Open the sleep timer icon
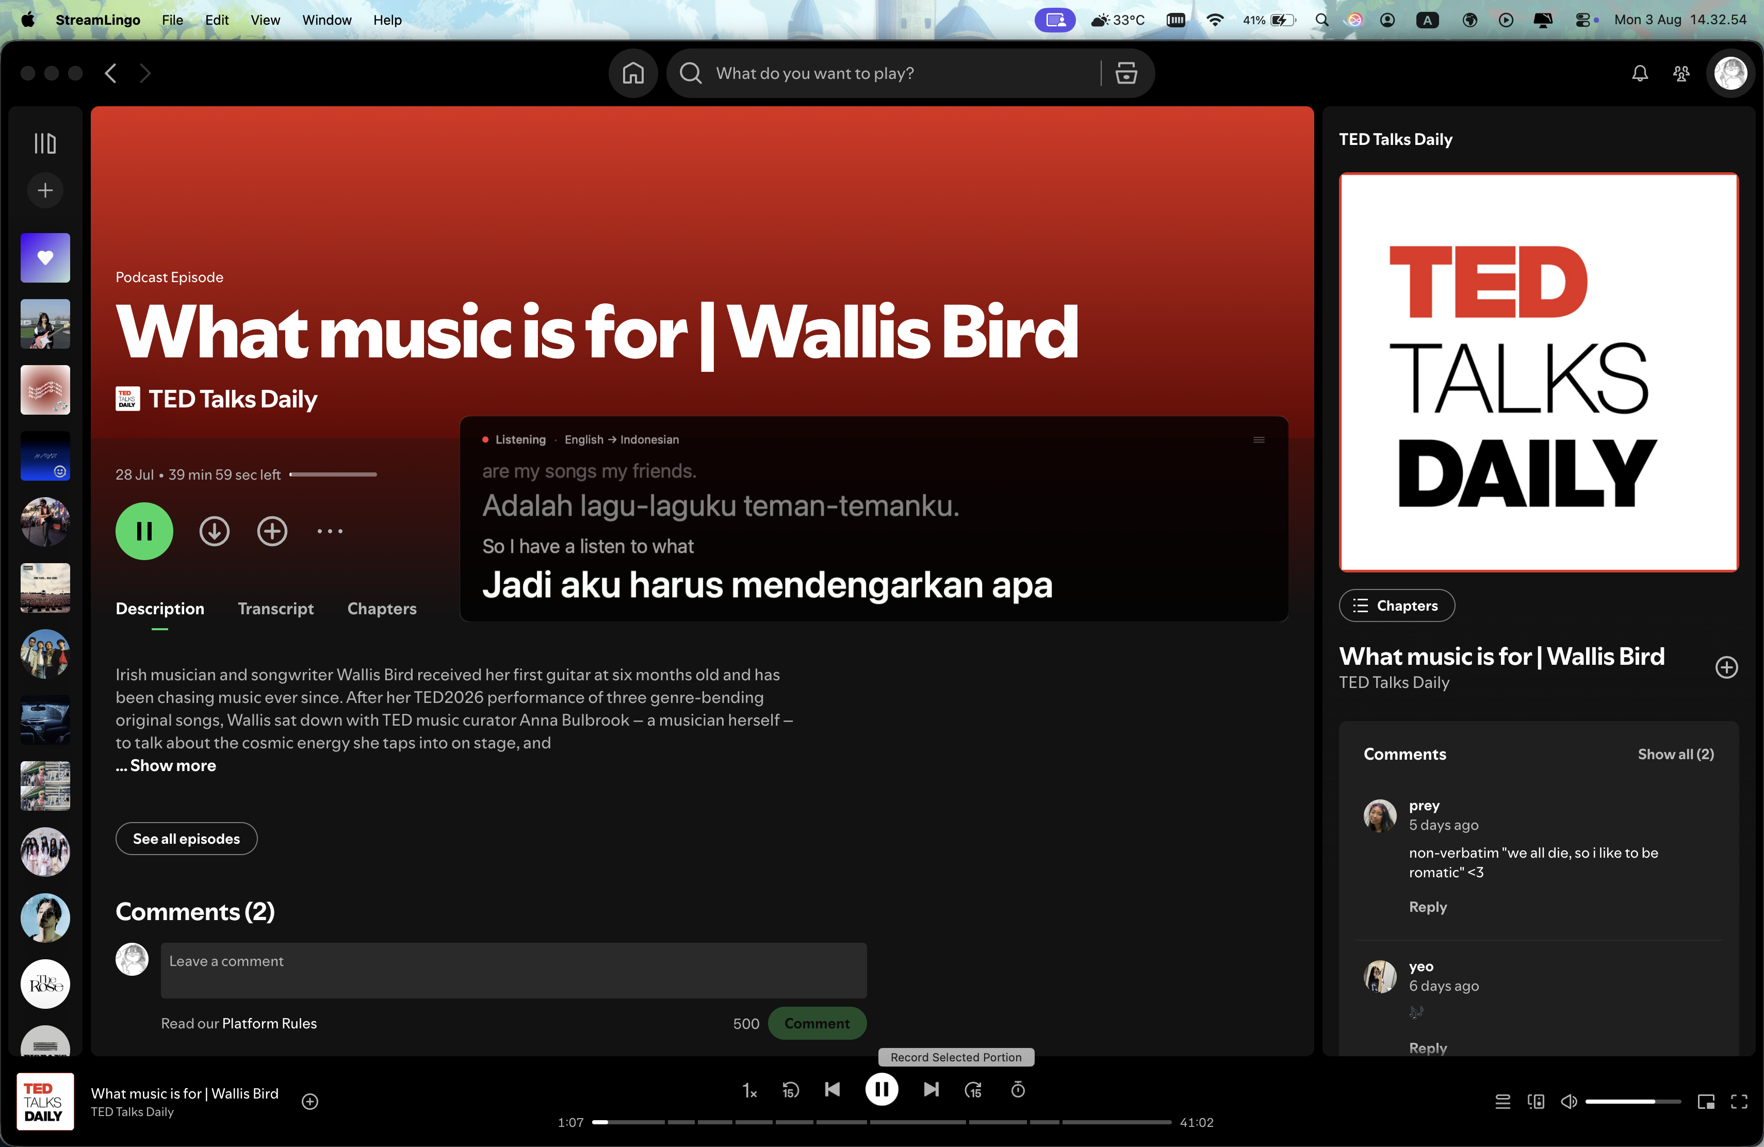This screenshot has width=1764, height=1147. tap(1018, 1089)
